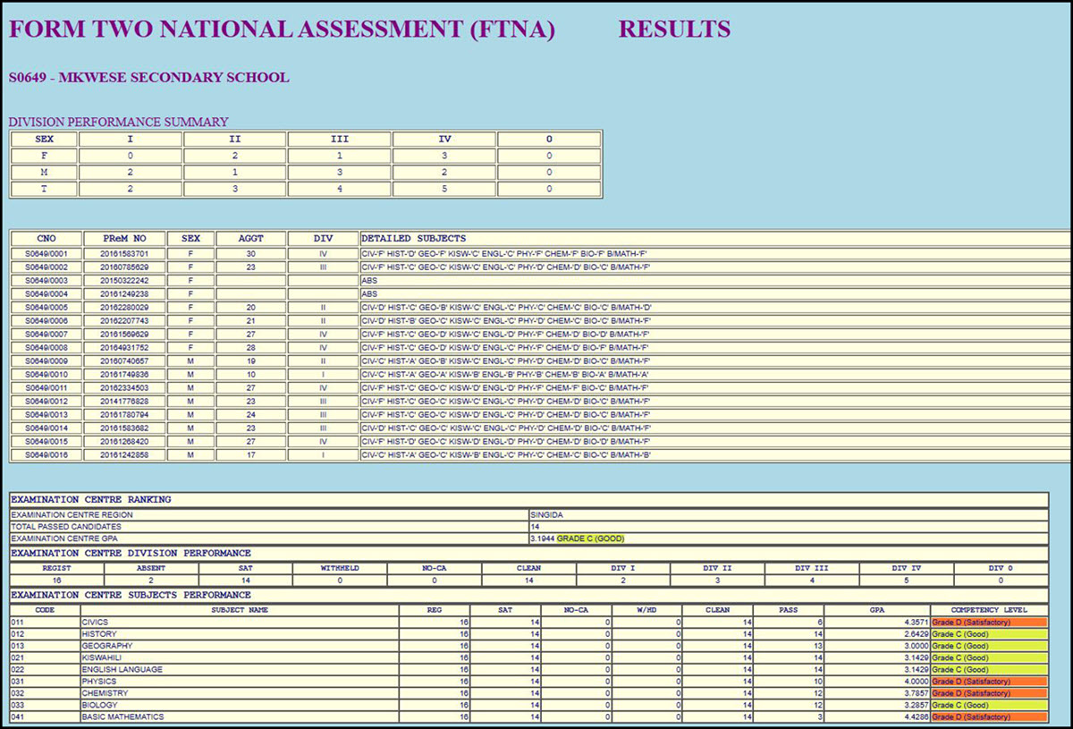Image resolution: width=1073 pixels, height=729 pixels.
Task: Click the ENGLISH LANGUAGE subject name
Action: click(x=123, y=669)
